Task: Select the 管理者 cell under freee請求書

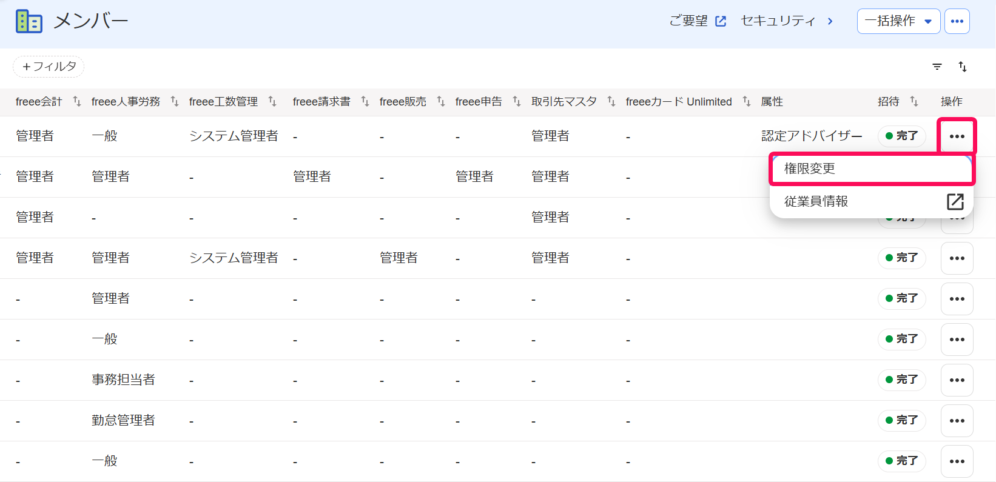Action: (x=312, y=176)
